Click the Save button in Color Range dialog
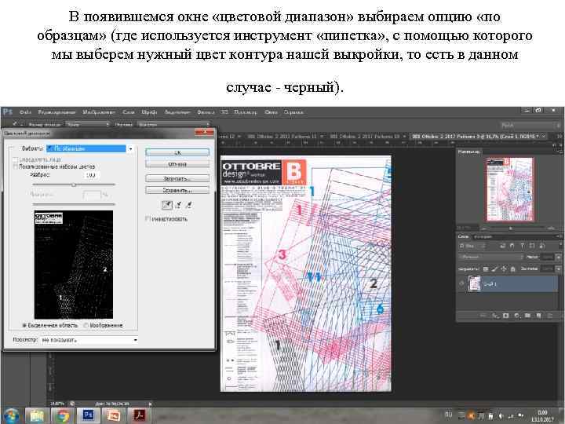Viewport: 565px width, 424px height. click(177, 190)
